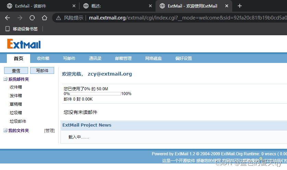Open the 草稿箱 folder
This screenshot has height=170, width=287.
point(16,104)
